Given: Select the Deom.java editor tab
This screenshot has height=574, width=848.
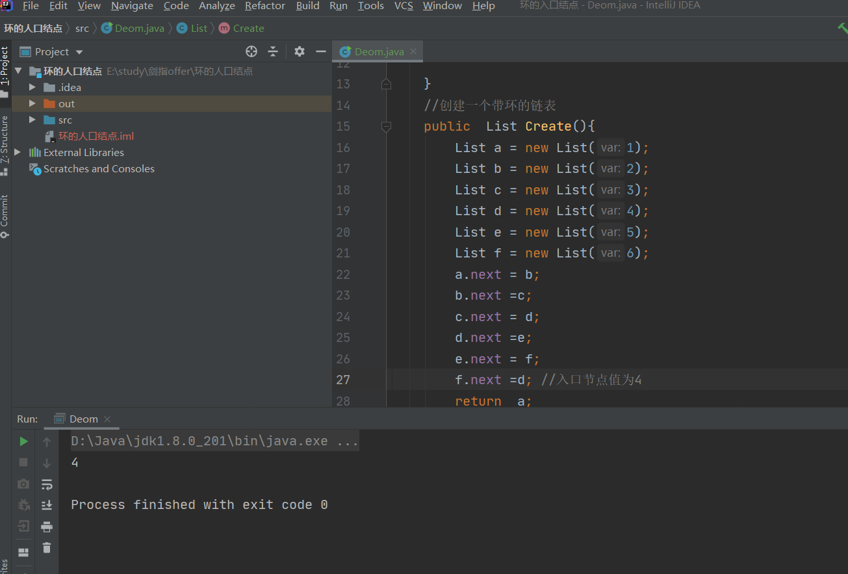Looking at the screenshot, I should coord(379,51).
